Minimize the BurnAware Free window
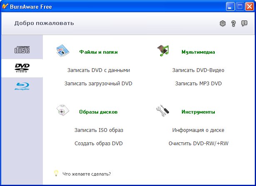Viewport: 256px width, 186px height. coord(230,7)
